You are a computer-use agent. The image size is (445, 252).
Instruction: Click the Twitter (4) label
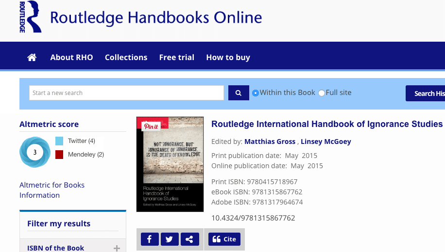[x=82, y=141]
